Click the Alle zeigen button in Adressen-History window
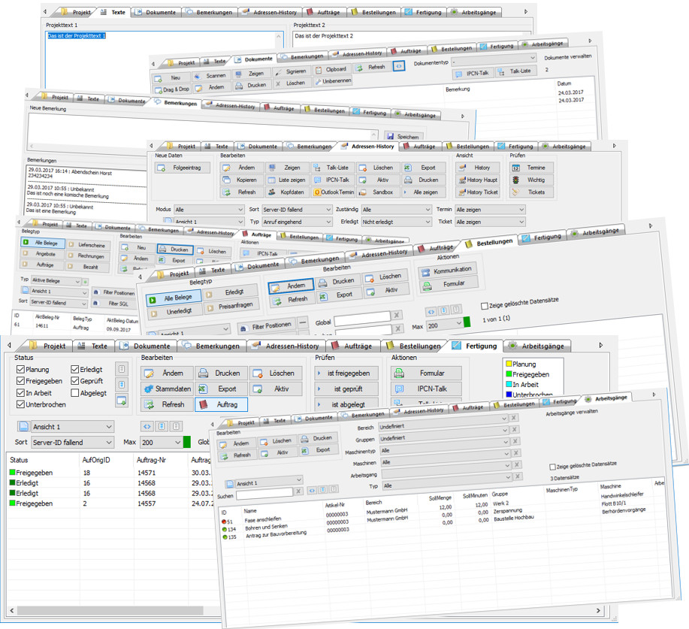The height and width of the screenshot is (629, 689). click(423, 192)
